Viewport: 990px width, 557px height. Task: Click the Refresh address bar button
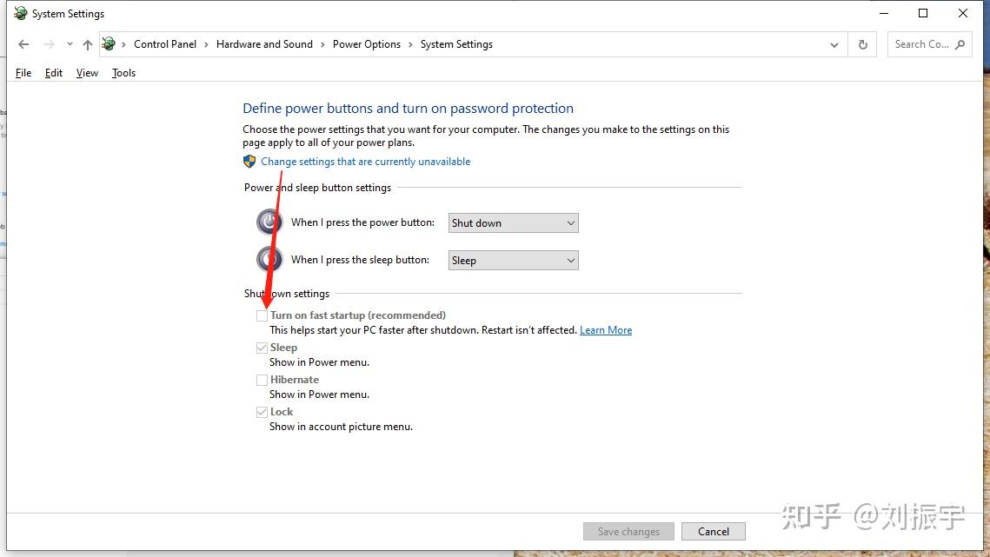click(x=862, y=44)
